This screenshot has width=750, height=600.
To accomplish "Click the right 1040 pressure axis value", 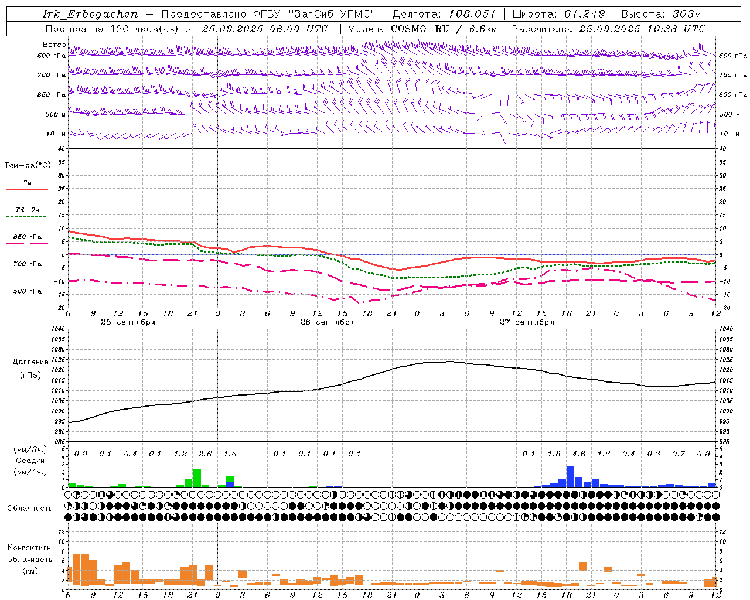I will [x=726, y=329].
